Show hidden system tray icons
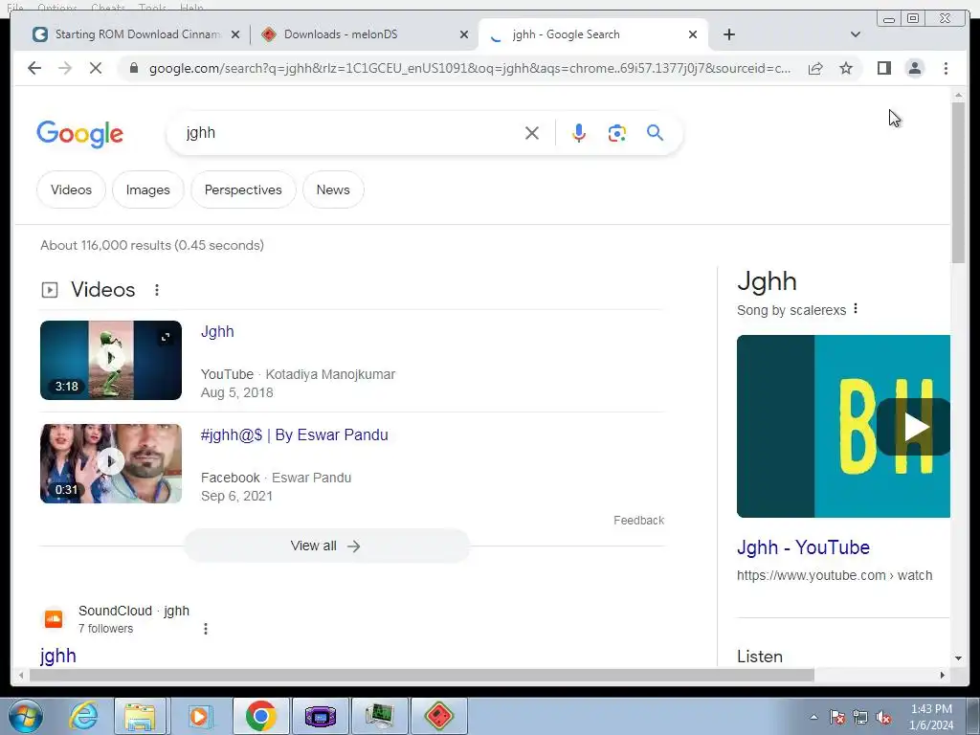 coord(813,717)
